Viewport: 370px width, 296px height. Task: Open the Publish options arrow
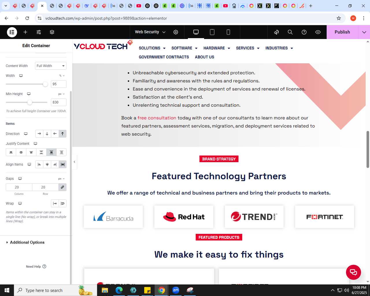coord(364,32)
